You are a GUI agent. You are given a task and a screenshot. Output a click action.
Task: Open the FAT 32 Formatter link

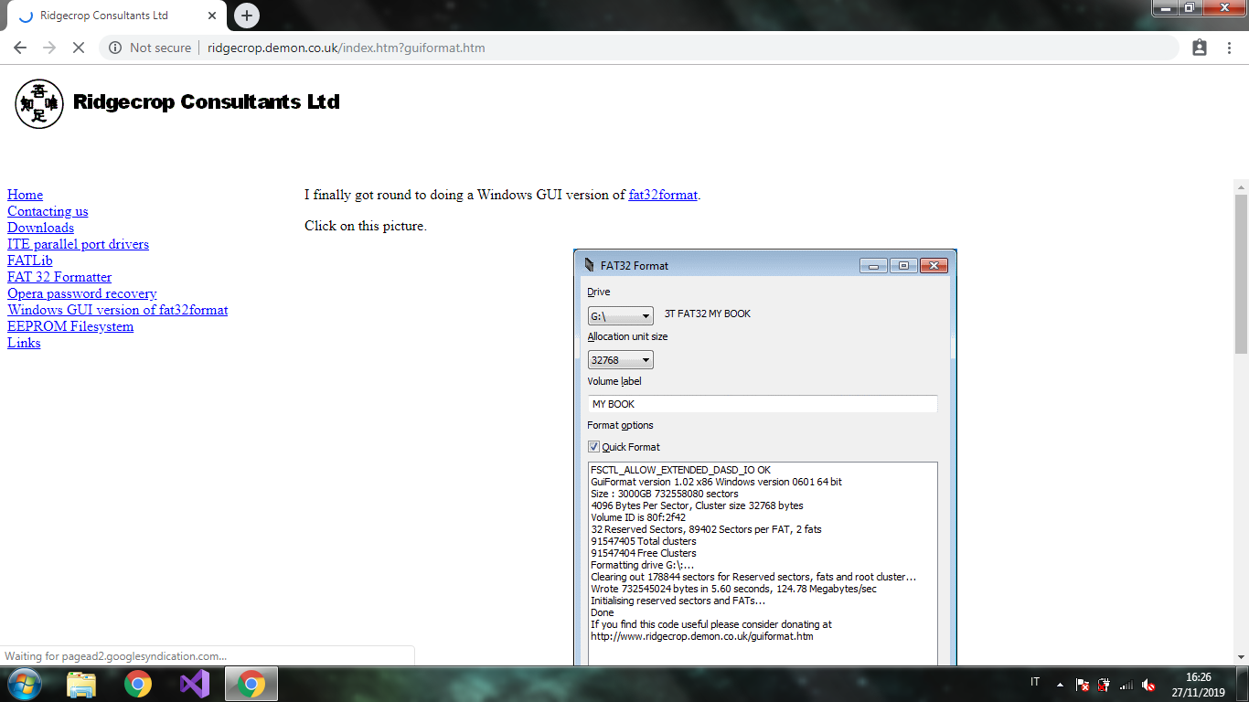[59, 277]
